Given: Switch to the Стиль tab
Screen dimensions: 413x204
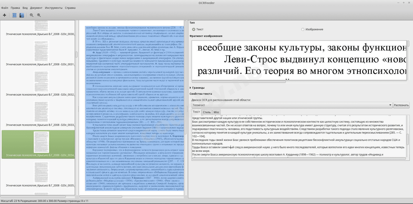Looking at the screenshot, I should click(x=206, y=112).
